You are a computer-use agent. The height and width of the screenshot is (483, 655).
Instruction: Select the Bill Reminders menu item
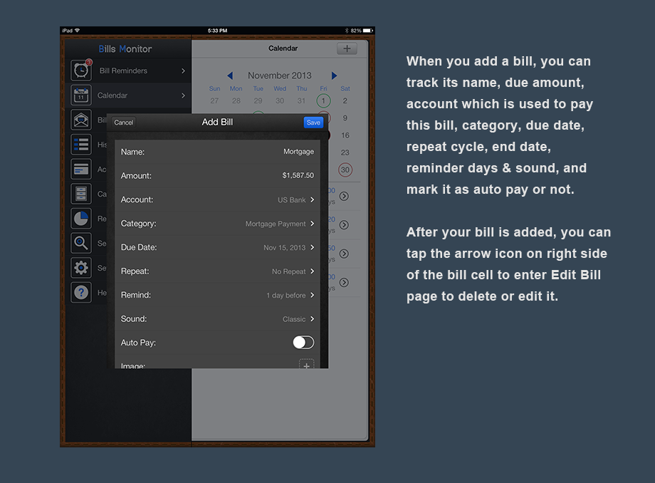[x=141, y=71]
